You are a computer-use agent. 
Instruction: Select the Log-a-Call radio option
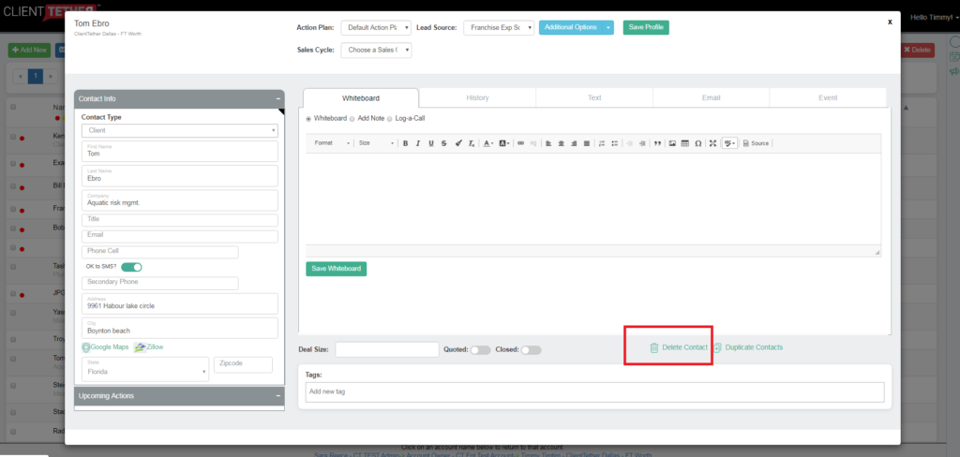(x=389, y=119)
